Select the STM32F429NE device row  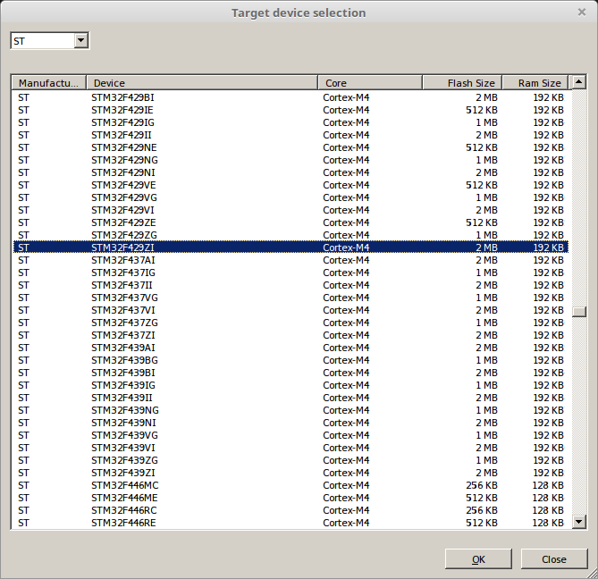(x=123, y=147)
